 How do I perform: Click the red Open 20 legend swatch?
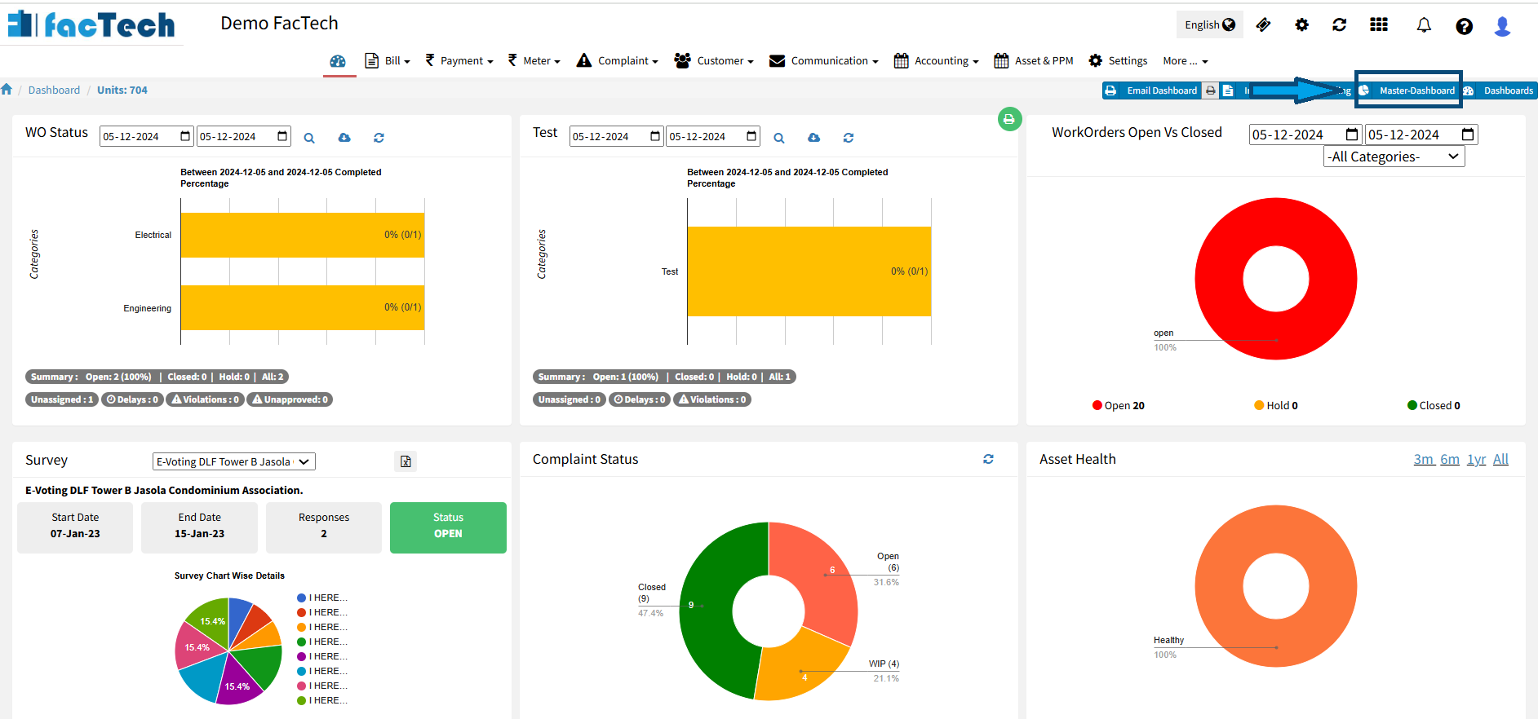click(x=1097, y=406)
